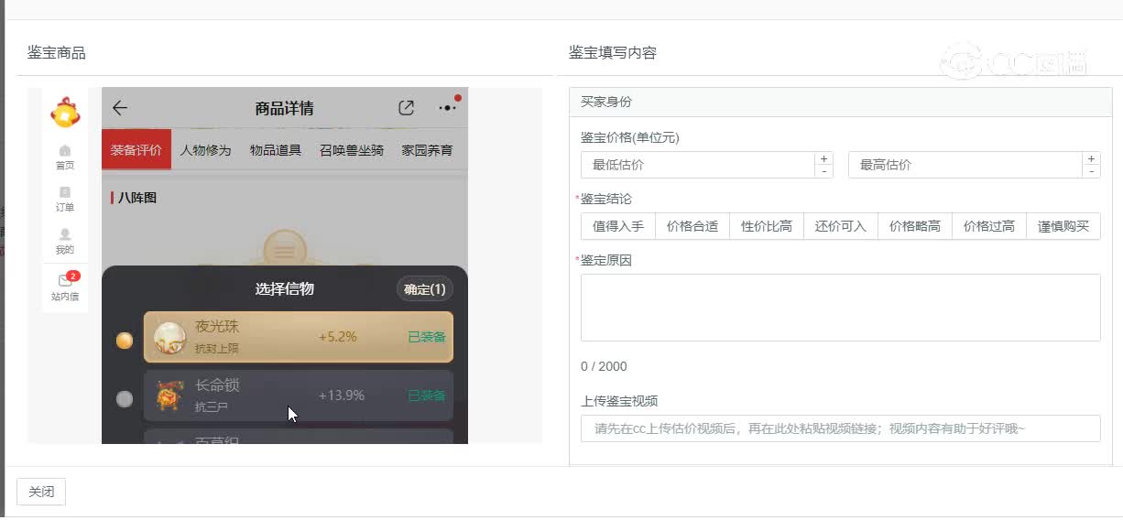Choose 还价可入 as appraisal conclusion
The image size is (1123, 520).
tap(841, 226)
